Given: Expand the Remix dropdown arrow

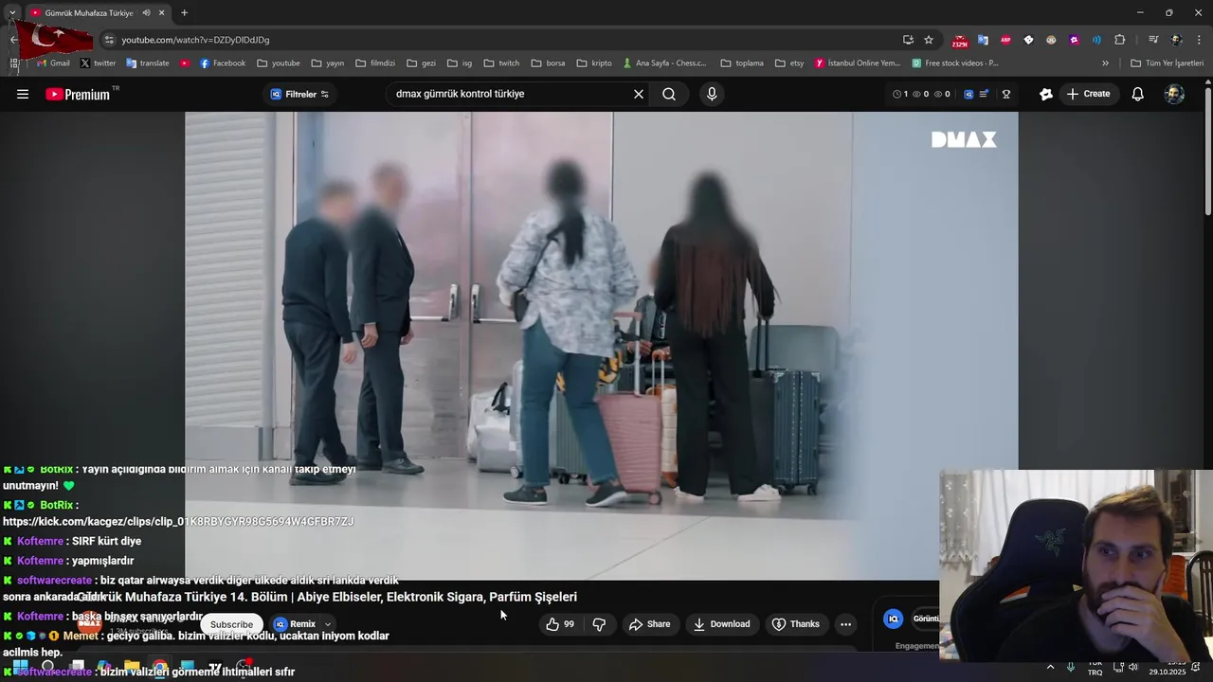Looking at the screenshot, I should click(x=327, y=624).
